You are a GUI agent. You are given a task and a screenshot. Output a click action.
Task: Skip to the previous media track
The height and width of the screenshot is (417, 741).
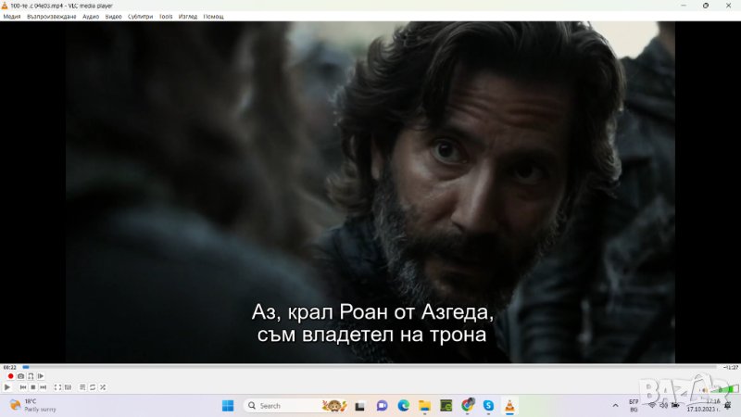coord(22,387)
